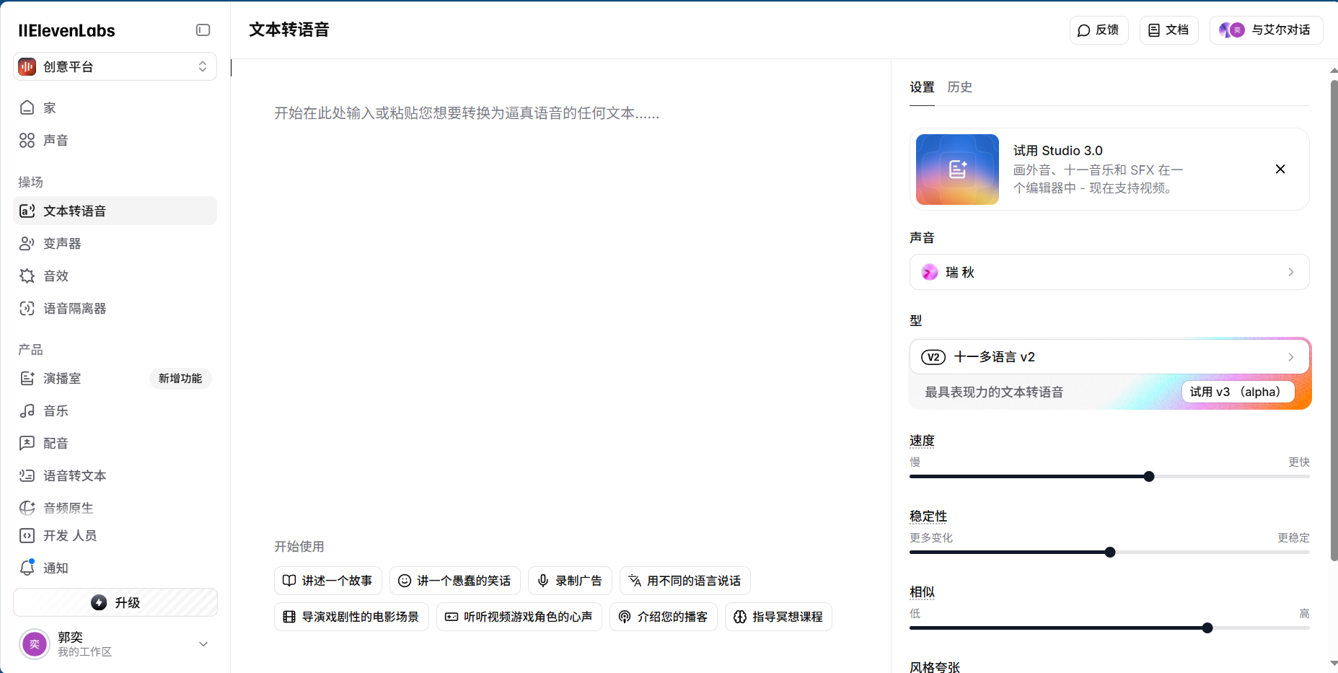This screenshot has width=1338, height=673.
Task: Click the 升级 upgrade button
Action: (115, 602)
